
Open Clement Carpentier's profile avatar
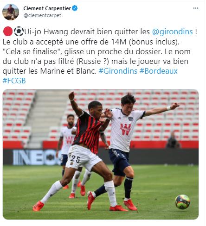11,12
